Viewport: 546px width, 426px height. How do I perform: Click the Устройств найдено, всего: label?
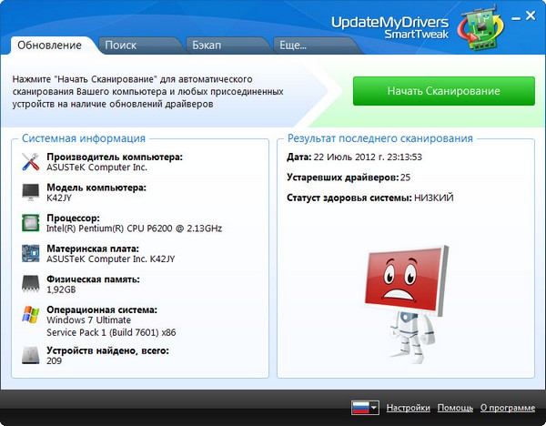click(x=107, y=350)
